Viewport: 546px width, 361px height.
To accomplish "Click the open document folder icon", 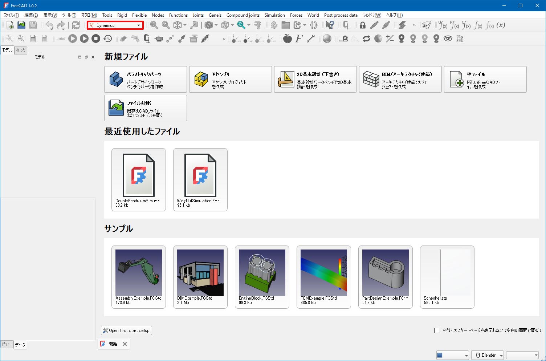I will tap(21, 25).
